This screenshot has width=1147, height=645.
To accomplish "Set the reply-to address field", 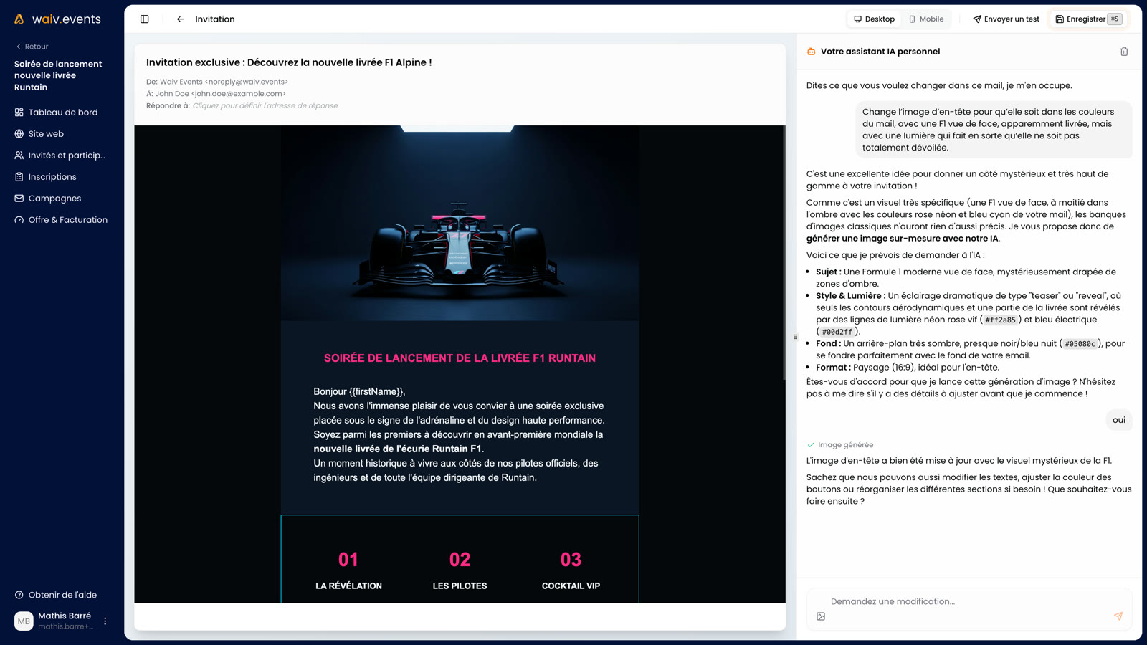I will (265, 105).
